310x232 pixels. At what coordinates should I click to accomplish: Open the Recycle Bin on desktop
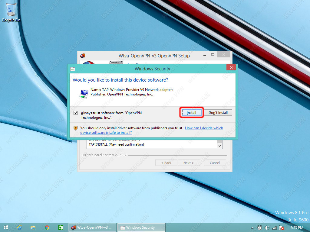pos(11,12)
